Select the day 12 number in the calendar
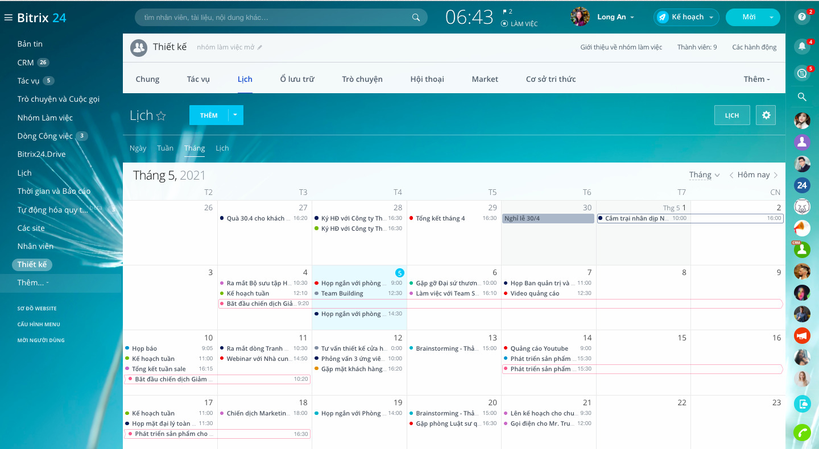819x449 pixels. [398, 338]
